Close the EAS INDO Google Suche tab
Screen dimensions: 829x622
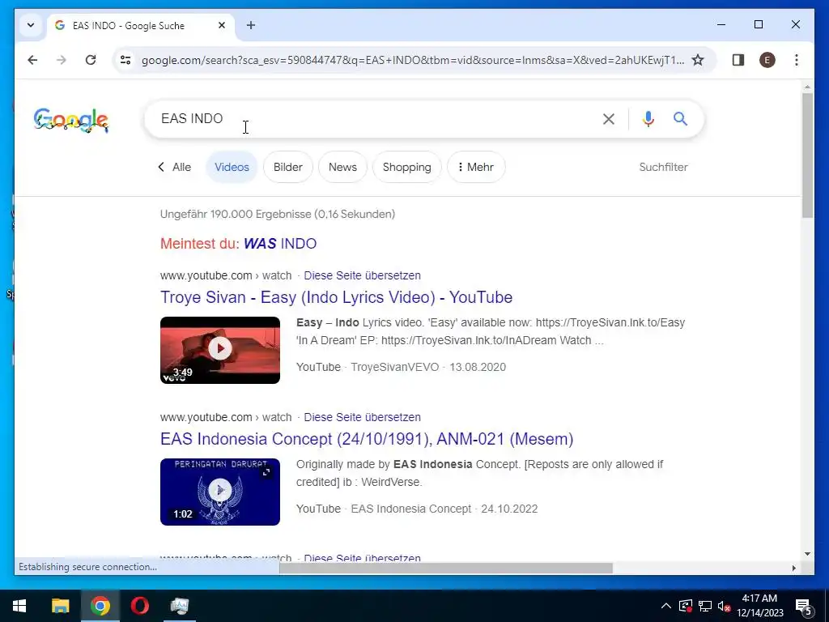[222, 25]
